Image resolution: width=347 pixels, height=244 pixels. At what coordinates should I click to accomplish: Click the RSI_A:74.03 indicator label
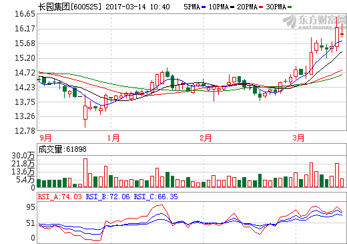pyautogui.click(x=60, y=197)
